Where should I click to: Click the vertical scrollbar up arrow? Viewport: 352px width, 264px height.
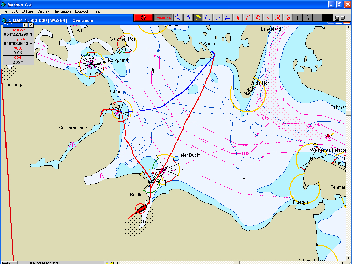[x=348, y=27]
